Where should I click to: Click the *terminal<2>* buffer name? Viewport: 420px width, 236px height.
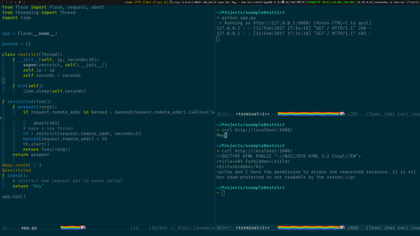click(x=253, y=228)
